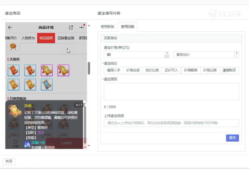Select the first red 天策符 talisman icon
Viewport: 249px width, 169px height.
coord(13,70)
